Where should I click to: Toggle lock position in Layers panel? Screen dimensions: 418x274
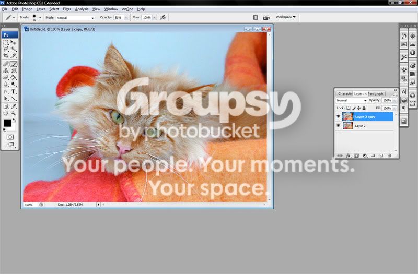click(359, 108)
